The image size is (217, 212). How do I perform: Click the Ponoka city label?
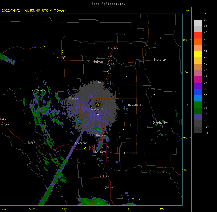click(x=121, y=34)
